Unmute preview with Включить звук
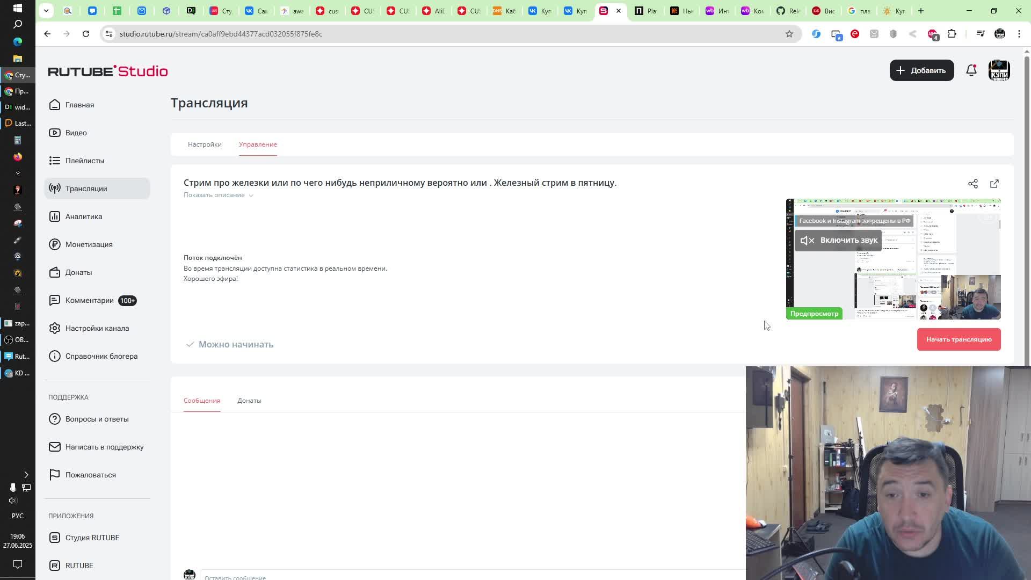This screenshot has width=1031, height=580. click(838, 240)
